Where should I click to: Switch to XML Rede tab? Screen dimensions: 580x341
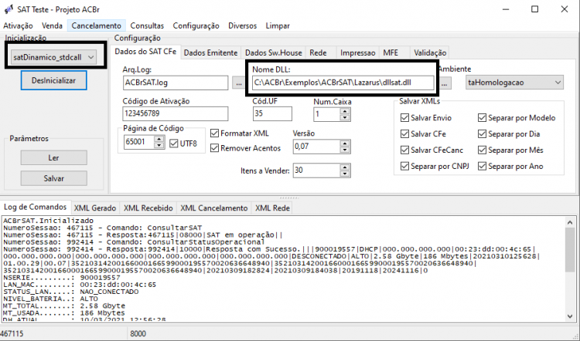click(272, 208)
